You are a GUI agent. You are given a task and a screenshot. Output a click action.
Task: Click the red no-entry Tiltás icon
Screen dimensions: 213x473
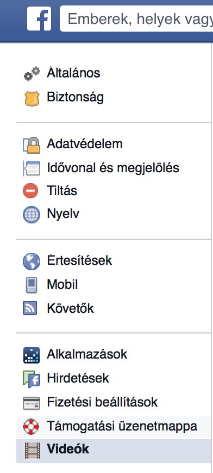pyautogui.click(x=30, y=191)
